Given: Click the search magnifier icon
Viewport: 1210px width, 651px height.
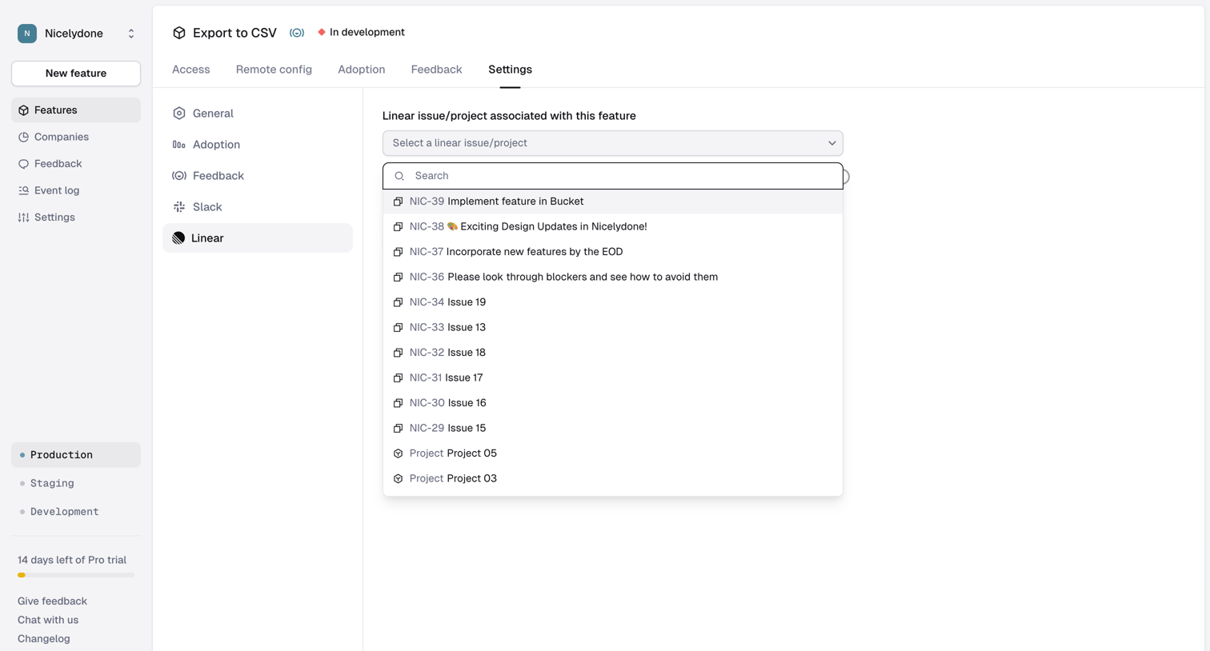Looking at the screenshot, I should (399, 176).
